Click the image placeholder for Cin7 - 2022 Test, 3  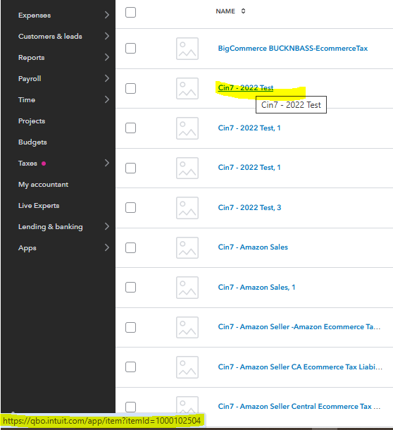tap(187, 208)
